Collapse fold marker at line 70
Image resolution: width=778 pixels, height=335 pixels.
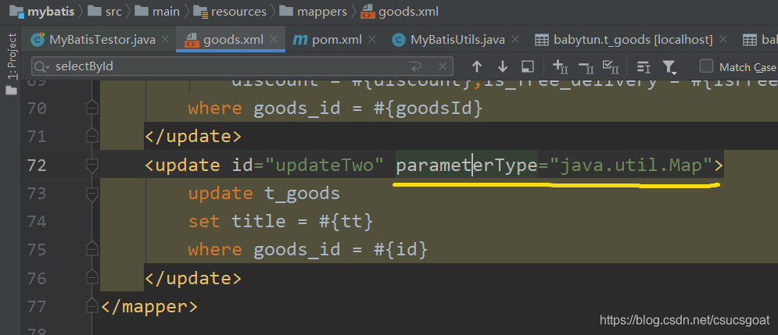(x=91, y=108)
